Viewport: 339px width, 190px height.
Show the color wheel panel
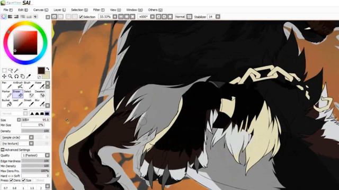pos(4,16)
